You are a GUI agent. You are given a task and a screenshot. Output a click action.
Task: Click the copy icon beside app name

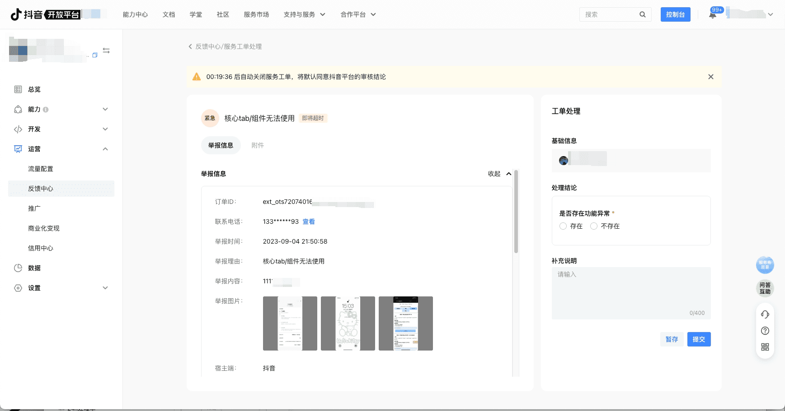(95, 55)
